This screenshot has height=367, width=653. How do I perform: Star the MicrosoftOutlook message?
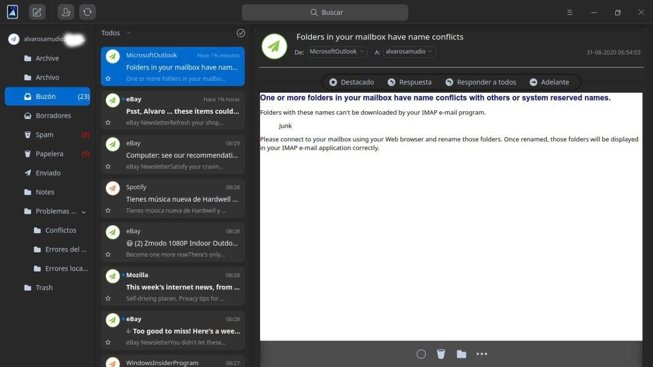pos(108,79)
